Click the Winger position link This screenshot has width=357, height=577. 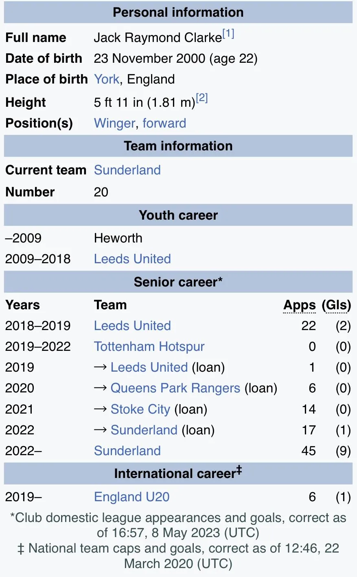[x=114, y=123]
